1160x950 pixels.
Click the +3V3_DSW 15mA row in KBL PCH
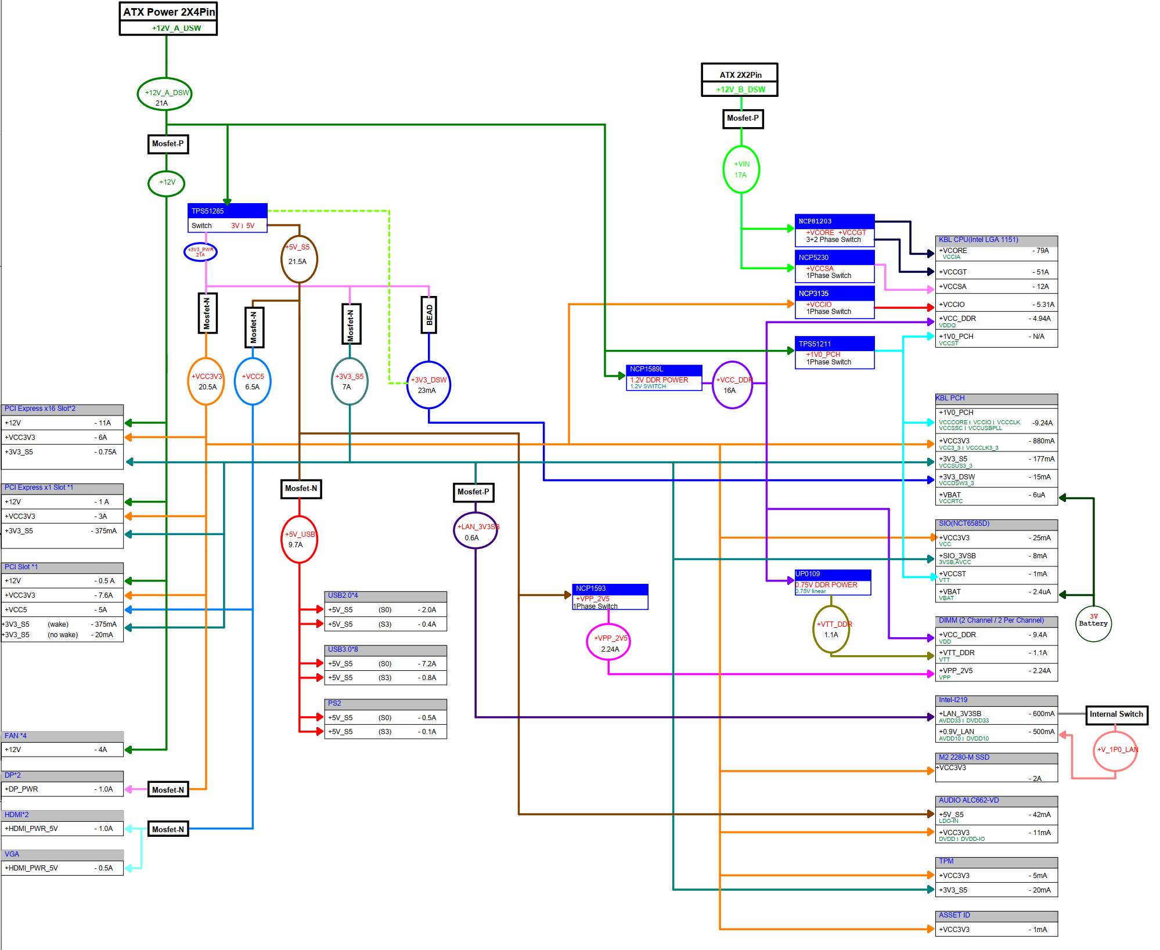pyautogui.click(x=996, y=479)
